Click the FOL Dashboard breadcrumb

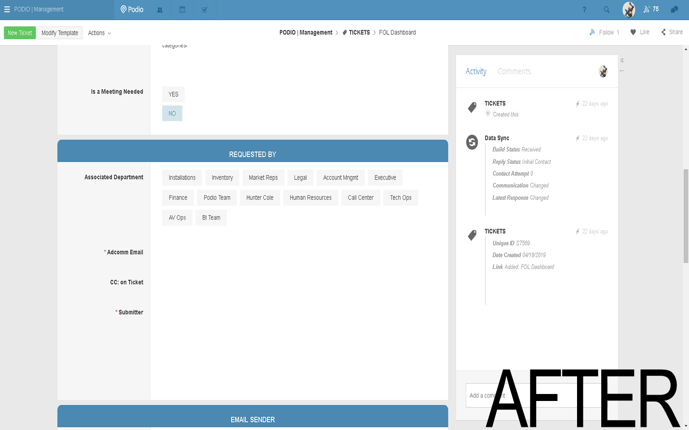pos(397,33)
